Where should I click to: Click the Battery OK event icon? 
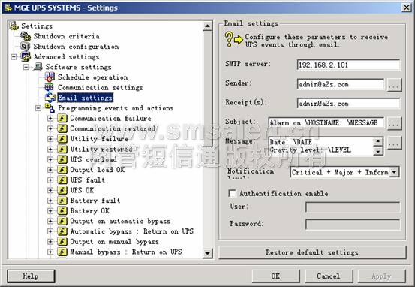pyautogui.click(x=62, y=211)
